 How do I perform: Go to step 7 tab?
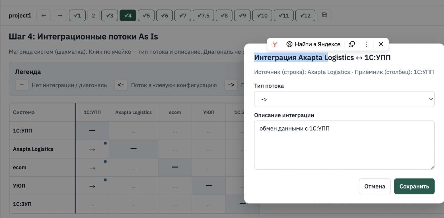click(182, 16)
